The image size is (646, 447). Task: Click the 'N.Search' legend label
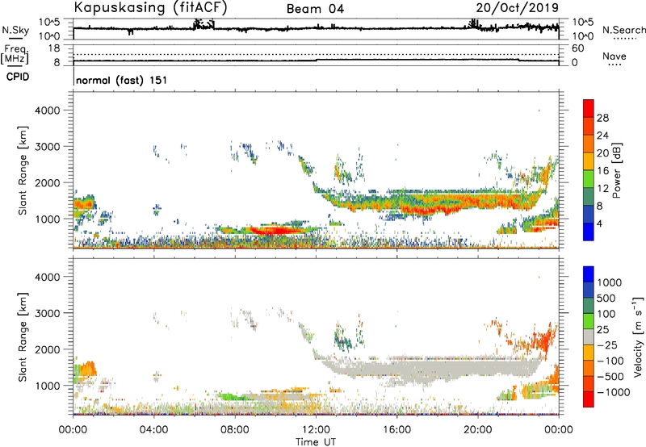point(623,30)
